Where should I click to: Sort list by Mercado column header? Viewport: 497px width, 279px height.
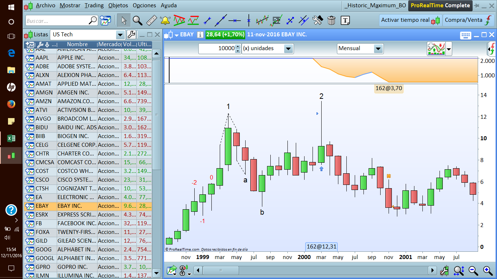(109, 44)
